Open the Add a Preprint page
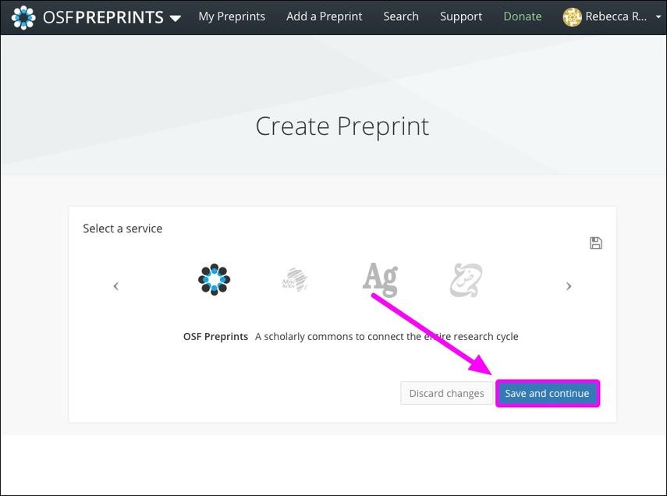This screenshot has width=667, height=496. (x=325, y=16)
